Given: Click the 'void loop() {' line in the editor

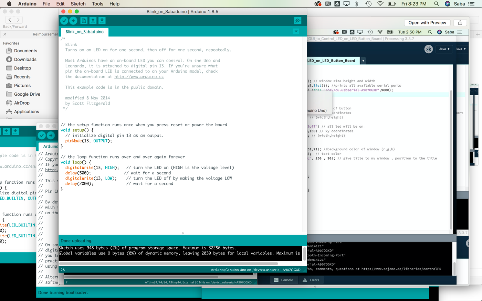Looking at the screenshot, I should tap(76, 162).
